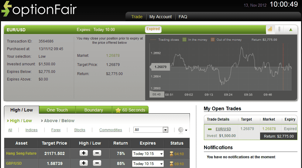This screenshot has height=168, width=302.
Task: Open Hang Seng Future expiry dropdown
Action: click(148, 154)
